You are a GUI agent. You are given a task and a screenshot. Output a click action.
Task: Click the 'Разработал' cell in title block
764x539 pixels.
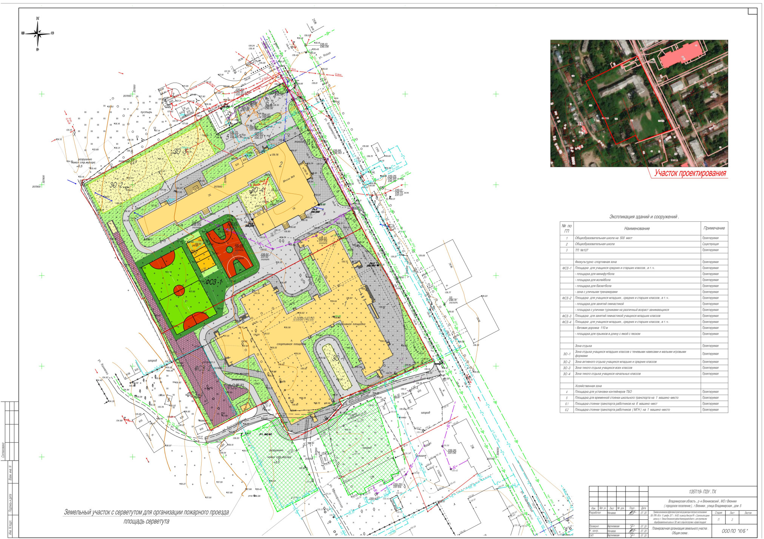[598, 513]
